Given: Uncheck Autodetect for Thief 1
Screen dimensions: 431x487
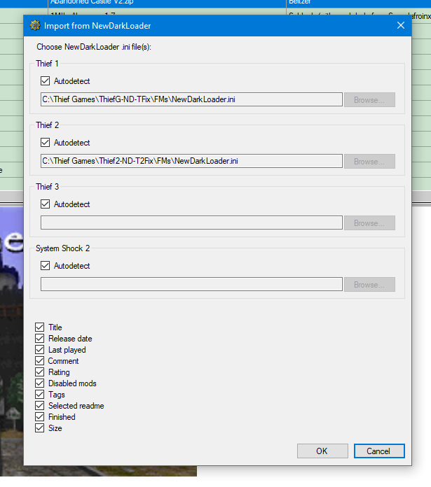Looking at the screenshot, I should [45, 81].
